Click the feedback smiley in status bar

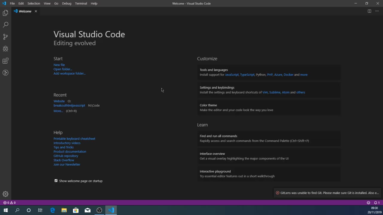click(x=368, y=203)
